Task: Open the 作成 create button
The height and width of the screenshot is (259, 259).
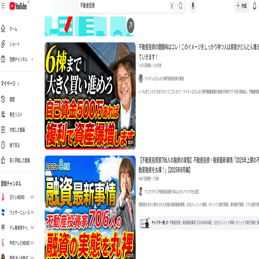Action: (x=242, y=6)
